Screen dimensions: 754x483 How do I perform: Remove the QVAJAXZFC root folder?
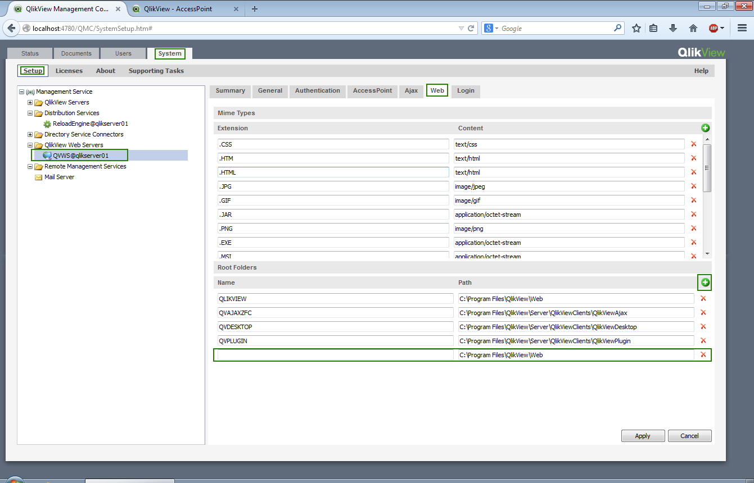click(703, 313)
